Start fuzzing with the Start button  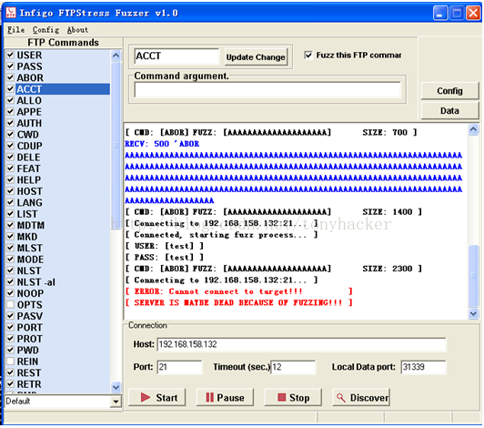coord(156,397)
